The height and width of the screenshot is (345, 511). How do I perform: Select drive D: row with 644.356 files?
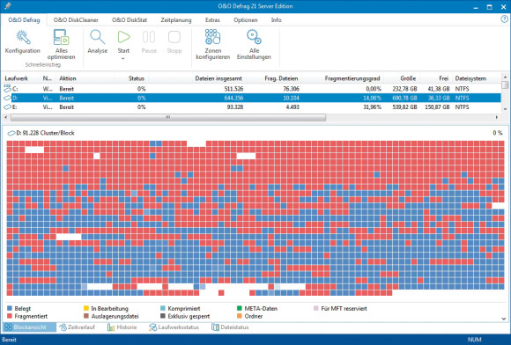coord(252,98)
